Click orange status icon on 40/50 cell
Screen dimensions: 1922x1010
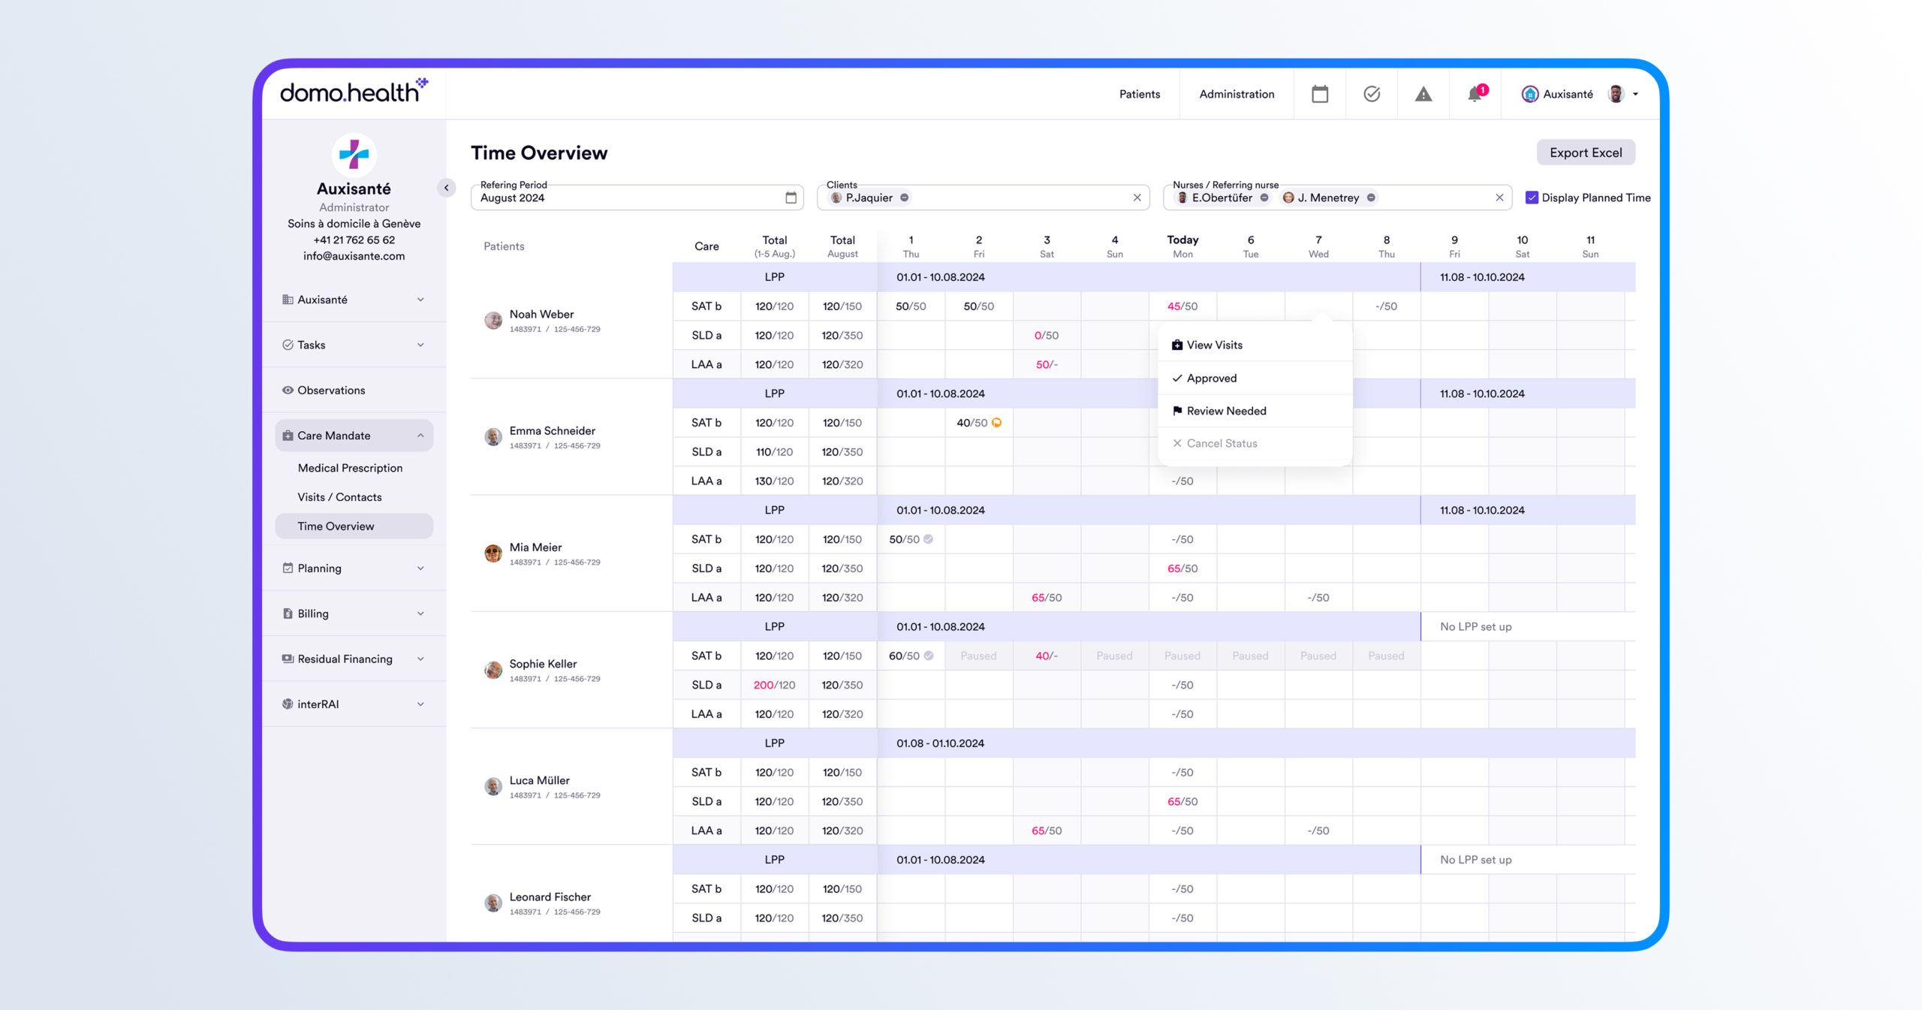pyautogui.click(x=997, y=423)
